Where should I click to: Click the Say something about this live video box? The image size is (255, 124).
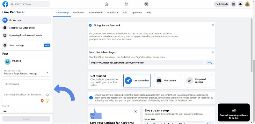tap(26, 98)
